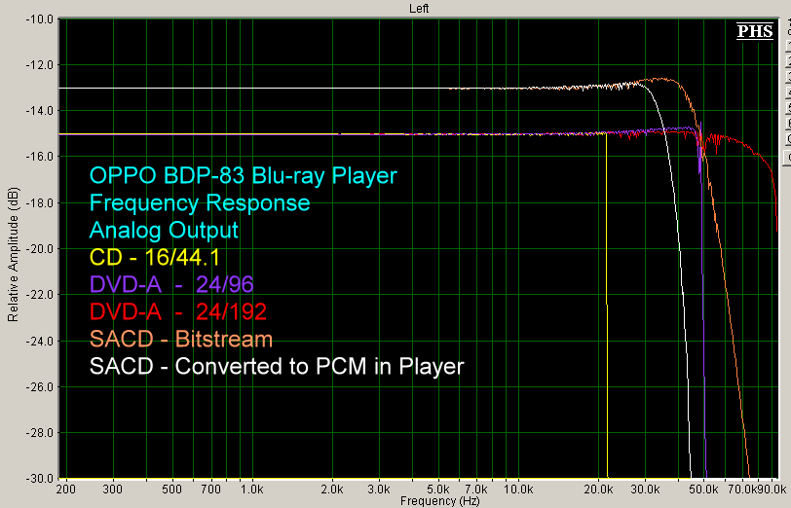Click the 5.0k frequency axis label
This screenshot has height=508, width=791.
click(438, 490)
